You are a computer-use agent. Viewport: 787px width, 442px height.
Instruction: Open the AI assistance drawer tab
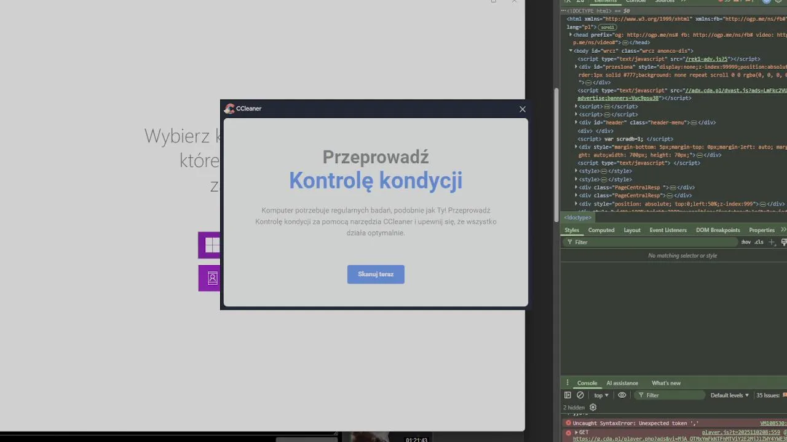tap(622, 383)
